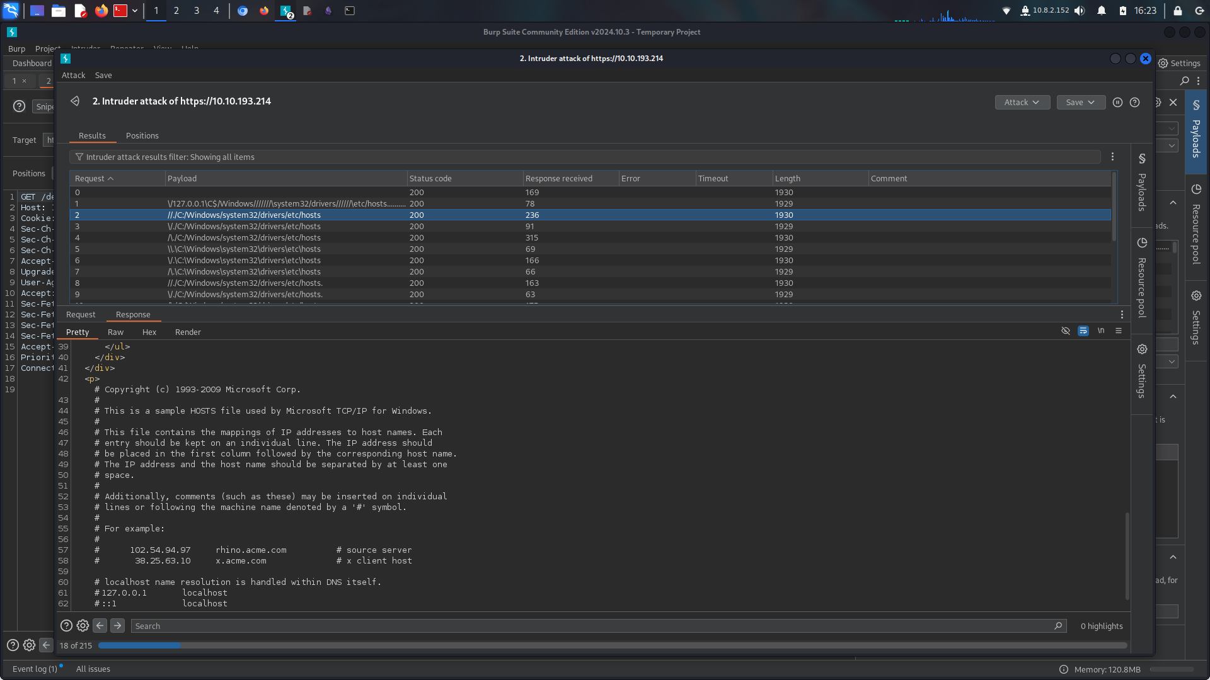Open Burp Settings in main window
Screen dimensions: 1210x680
click(1179, 63)
